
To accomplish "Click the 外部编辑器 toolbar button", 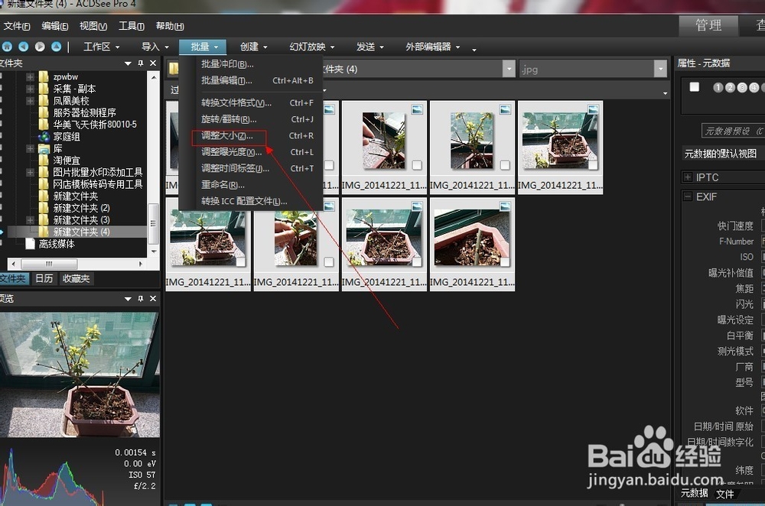I will [433, 47].
